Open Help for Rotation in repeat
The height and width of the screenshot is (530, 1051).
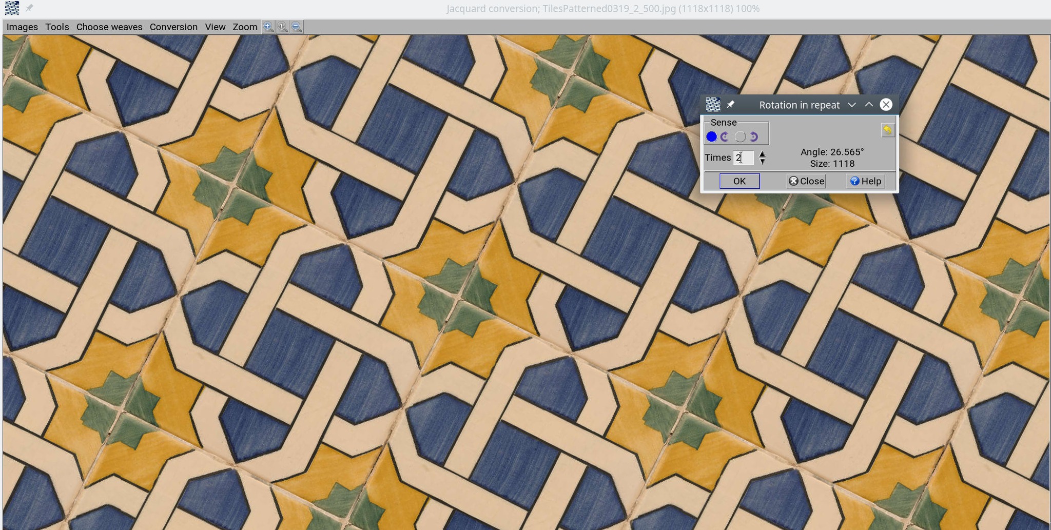(x=865, y=181)
